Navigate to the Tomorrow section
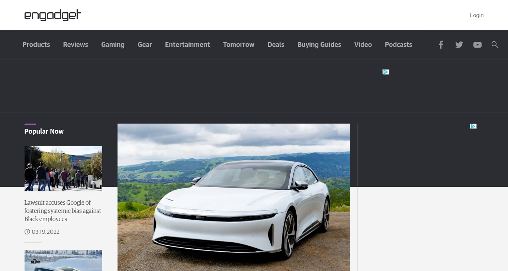This screenshot has width=508, height=271. pos(239,45)
